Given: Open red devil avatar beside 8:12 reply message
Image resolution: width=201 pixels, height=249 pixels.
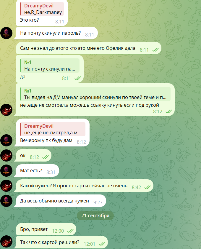Looking at the screenshot, I should coord(6,110).
